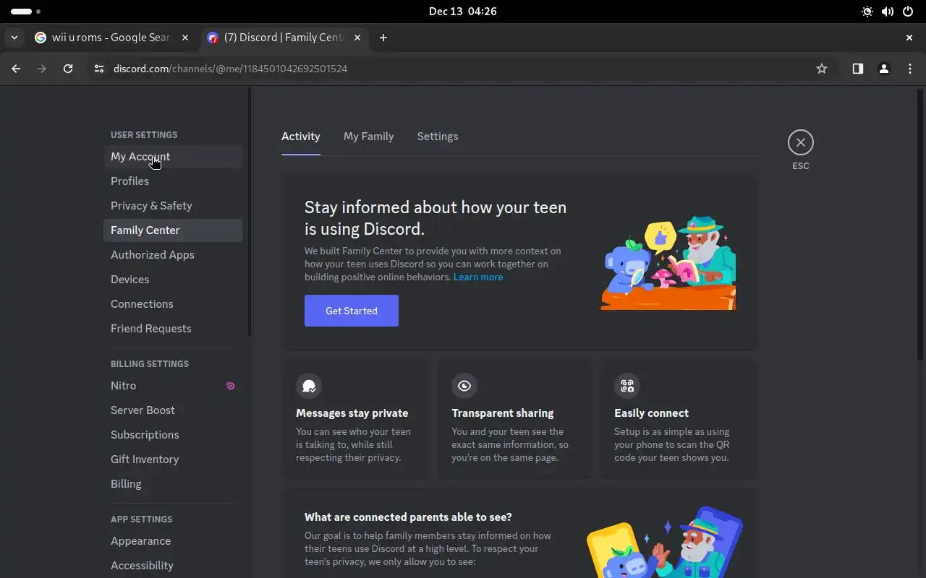Open Devices settings

pyautogui.click(x=172, y=280)
